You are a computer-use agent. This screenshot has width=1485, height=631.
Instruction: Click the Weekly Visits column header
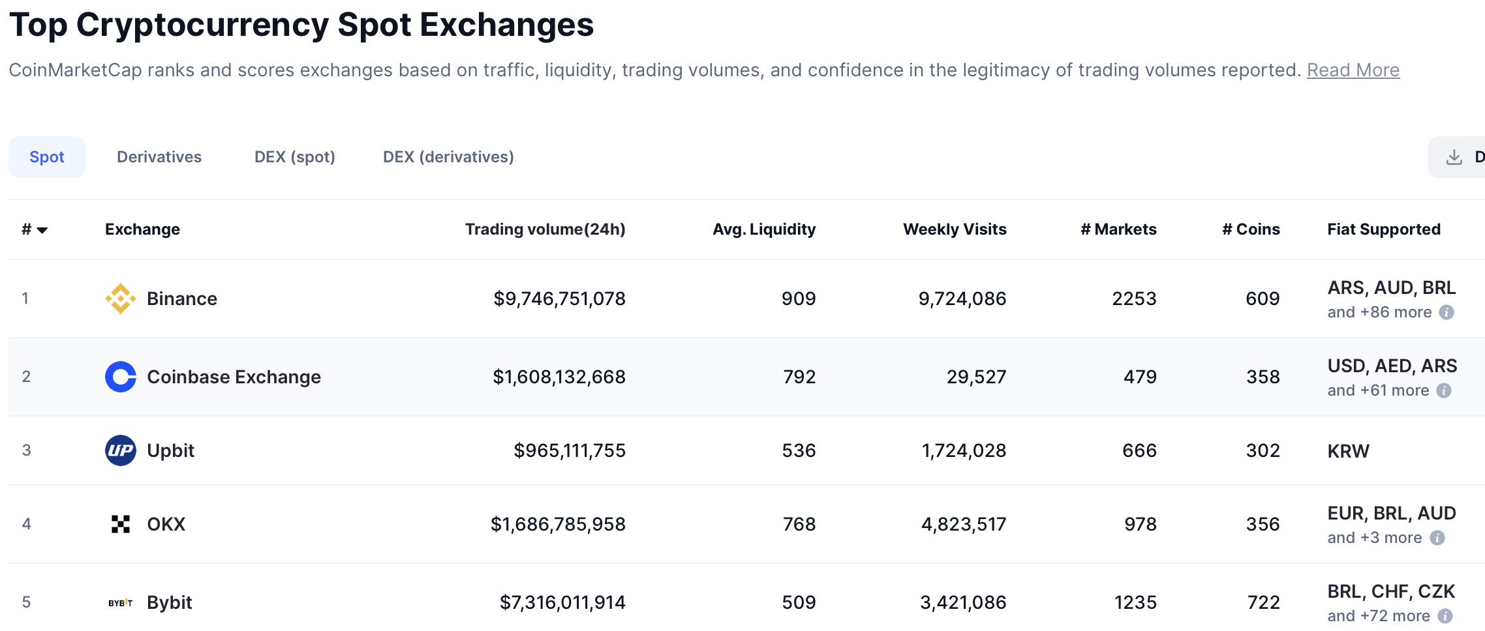955,229
